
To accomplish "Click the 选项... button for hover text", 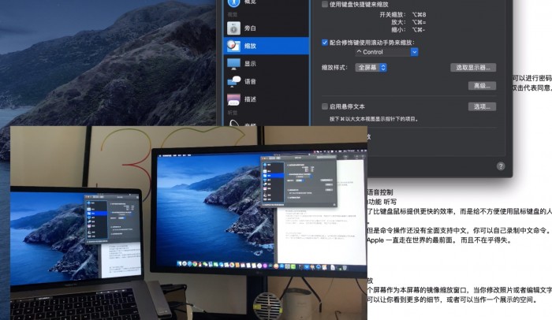I will point(482,106).
